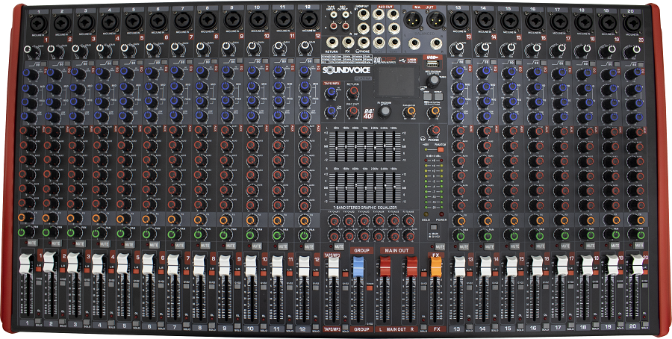
Task: Click the channel 1 XLR mic input jack
Action: coord(34,25)
